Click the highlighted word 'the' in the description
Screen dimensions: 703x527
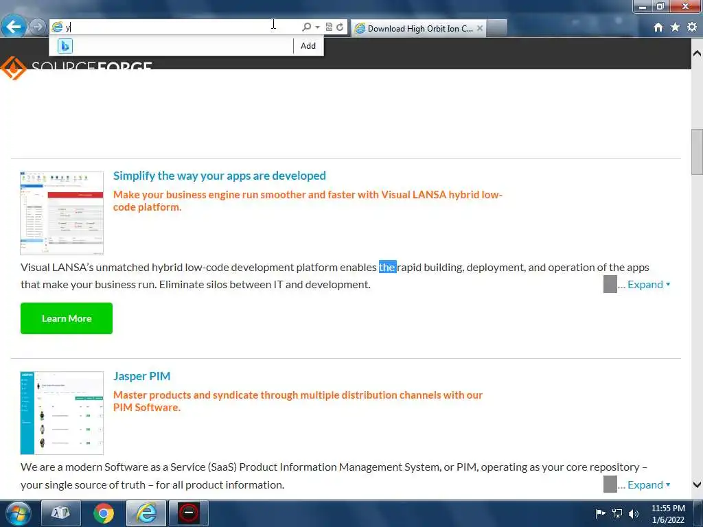click(x=387, y=268)
